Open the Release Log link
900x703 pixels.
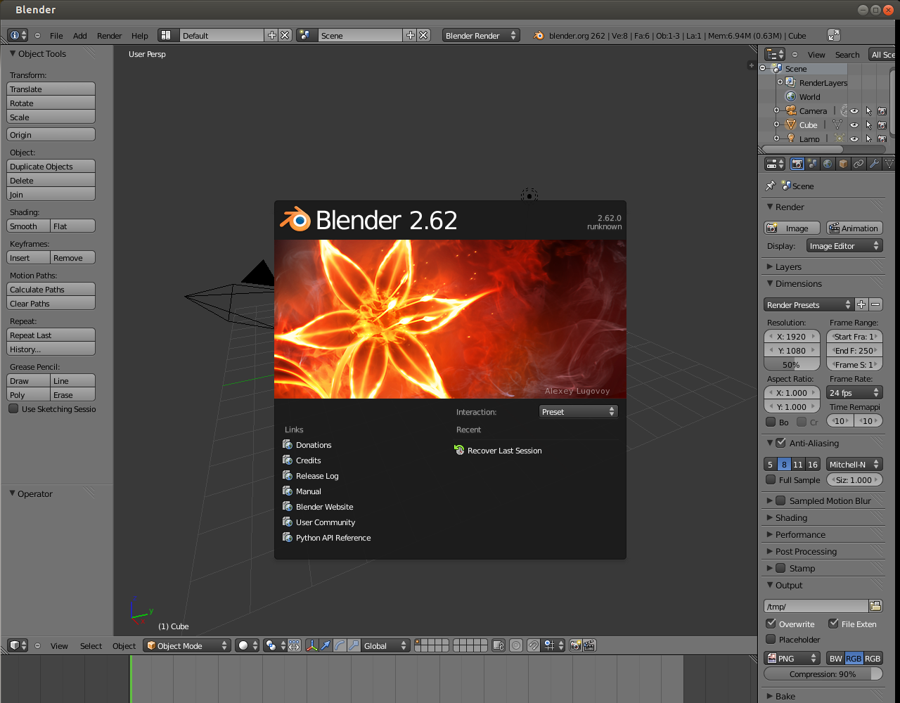[316, 475]
